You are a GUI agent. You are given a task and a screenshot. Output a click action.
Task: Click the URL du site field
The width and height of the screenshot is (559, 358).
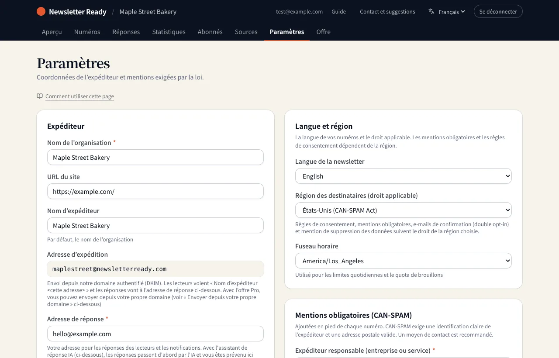[x=155, y=191]
